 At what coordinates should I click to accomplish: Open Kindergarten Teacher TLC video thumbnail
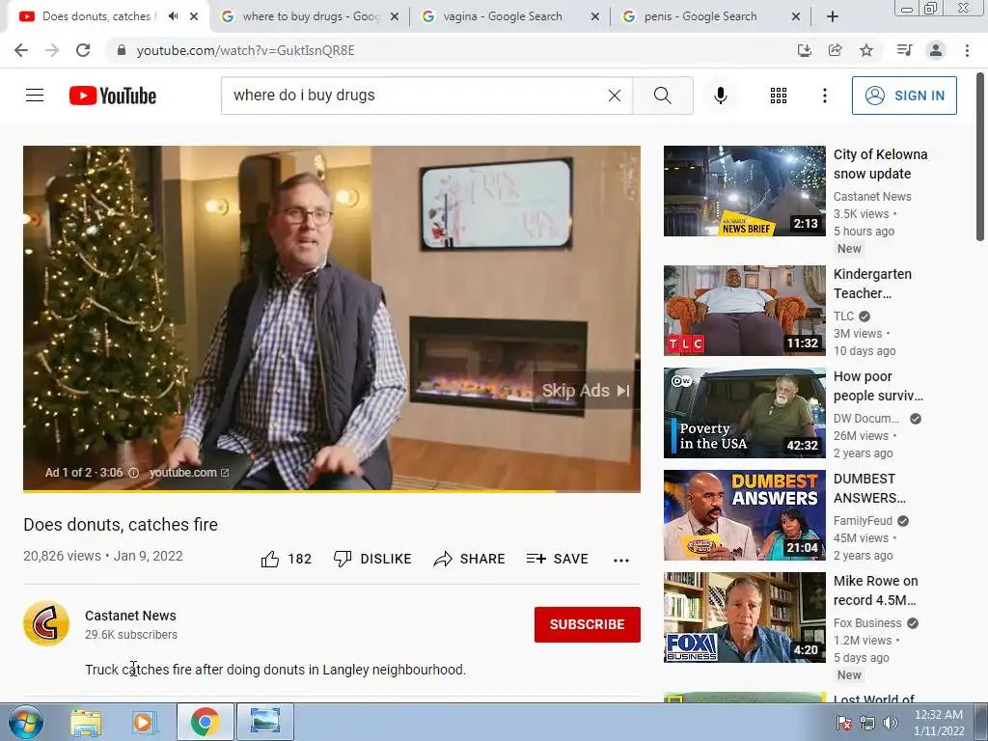744,311
